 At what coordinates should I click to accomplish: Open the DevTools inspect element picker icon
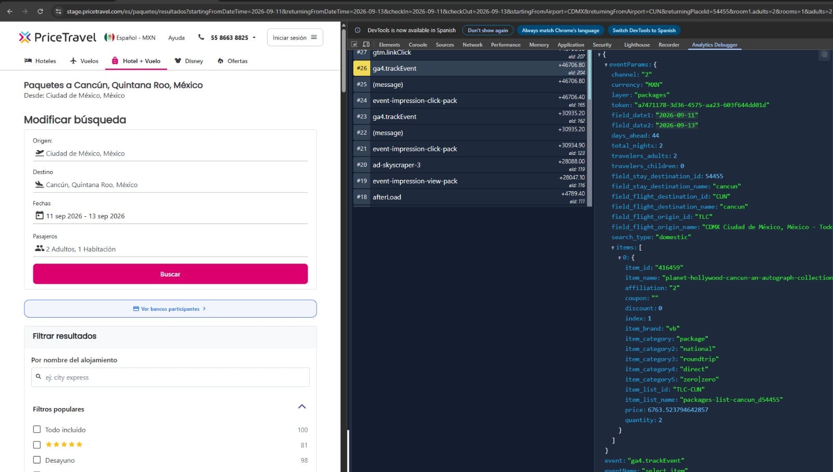(355, 45)
